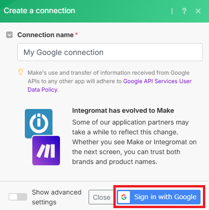209x210 pixels.
Task: Click the lightbulb hint icon
Action: tap(21, 72)
